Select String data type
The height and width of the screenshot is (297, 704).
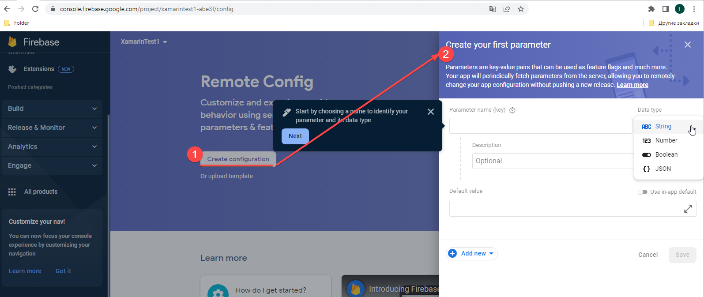pyautogui.click(x=669, y=126)
